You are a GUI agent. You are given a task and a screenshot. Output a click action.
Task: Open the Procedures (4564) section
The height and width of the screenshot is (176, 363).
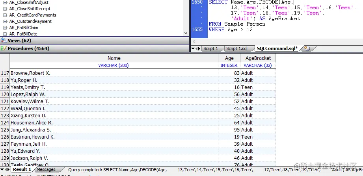[x=95, y=48]
